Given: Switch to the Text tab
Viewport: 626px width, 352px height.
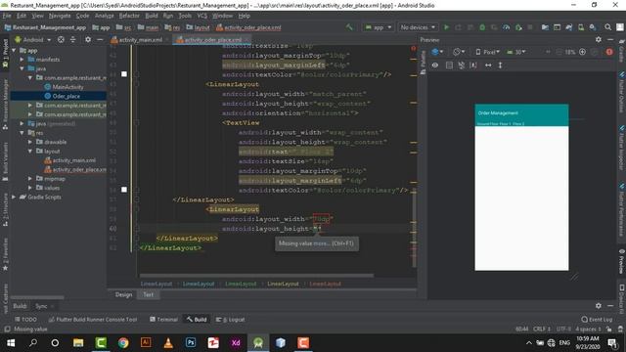Looking at the screenshot, I should 148,294.
